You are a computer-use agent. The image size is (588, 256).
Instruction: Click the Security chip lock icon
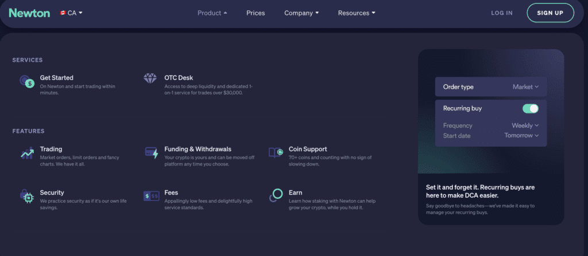pos(27,196)
